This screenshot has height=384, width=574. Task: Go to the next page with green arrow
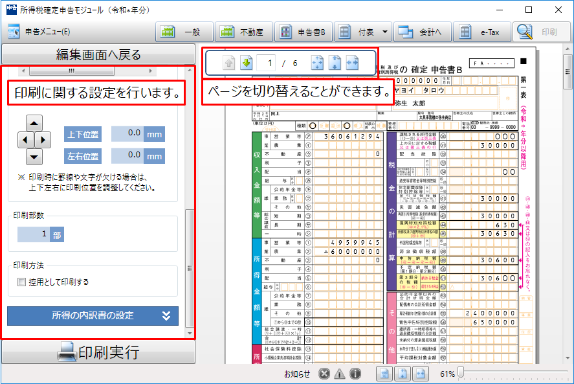[246, 63]
